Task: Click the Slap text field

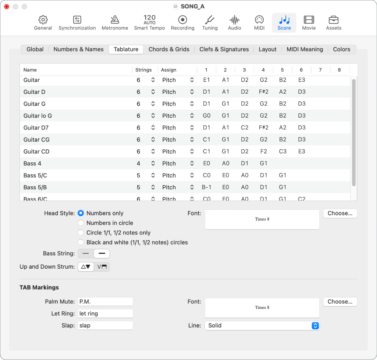Action: point(105,326)
